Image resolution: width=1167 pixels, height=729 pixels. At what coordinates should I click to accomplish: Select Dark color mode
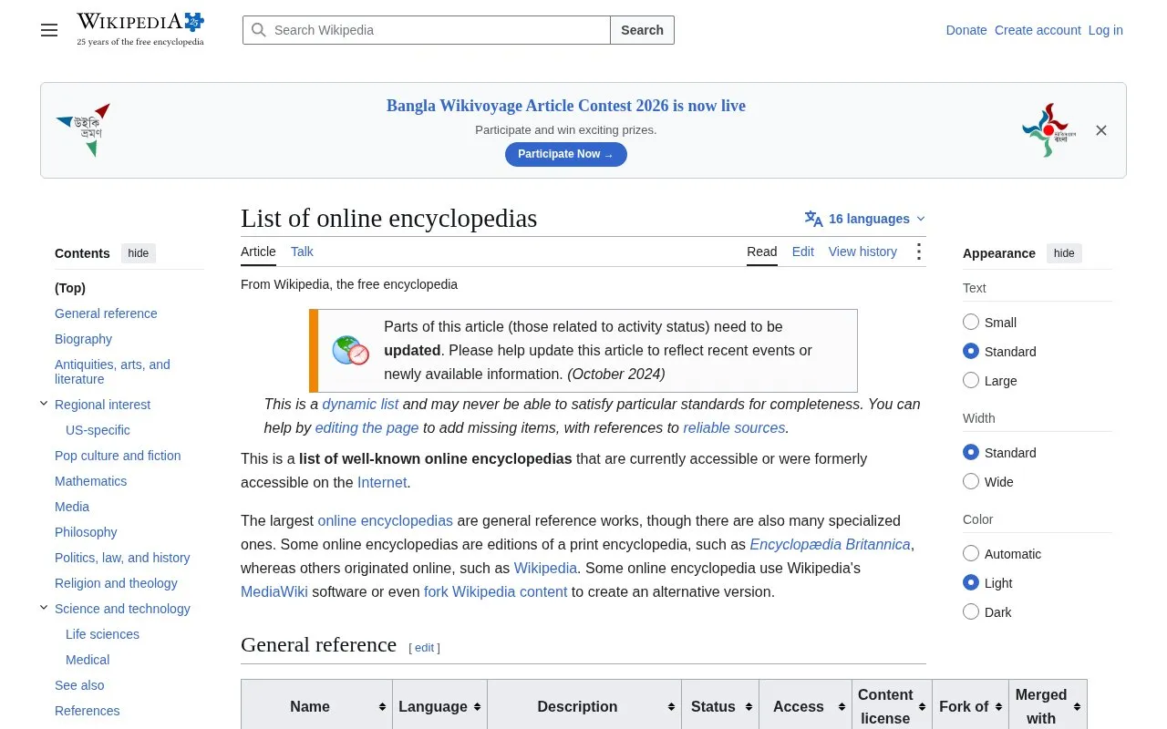tap(971, 611)
